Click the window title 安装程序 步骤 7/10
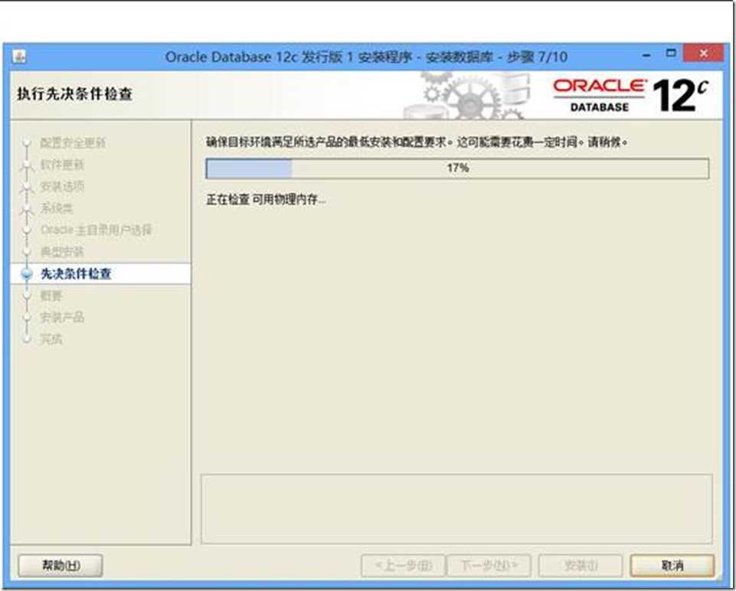Screen dimensions: 736x591 click(366, 57)
